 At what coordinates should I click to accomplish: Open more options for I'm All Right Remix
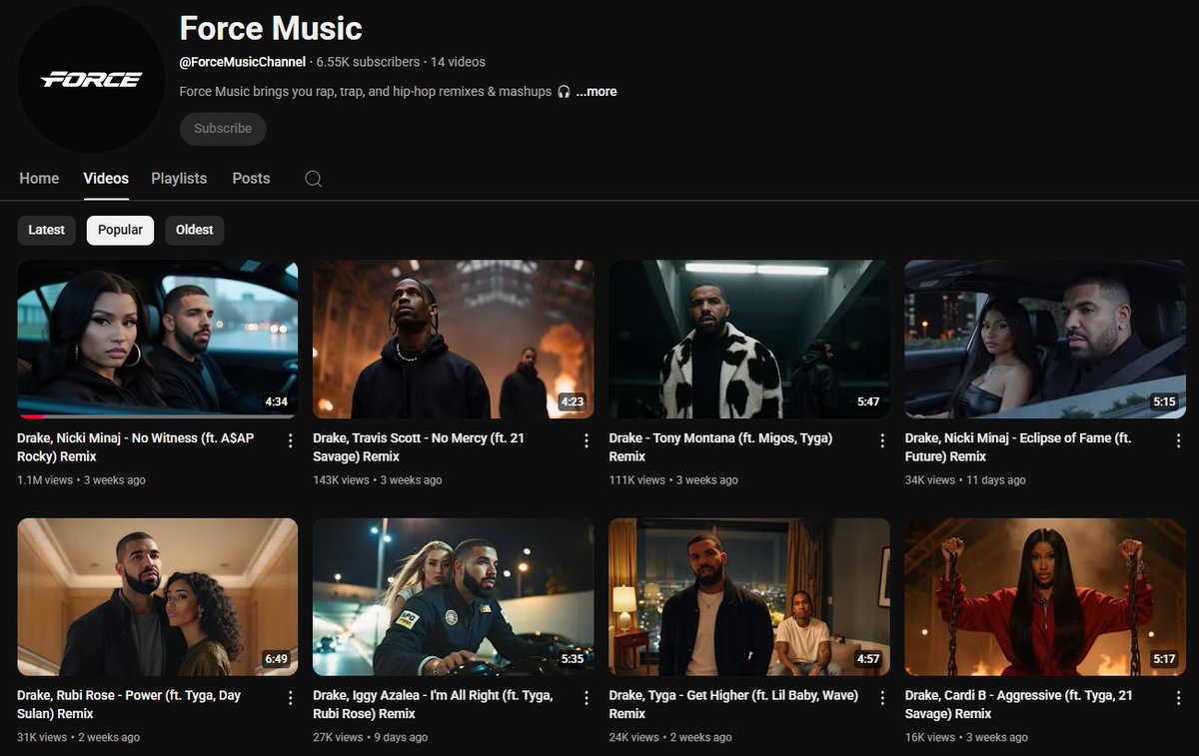click(x=587, y=698)
